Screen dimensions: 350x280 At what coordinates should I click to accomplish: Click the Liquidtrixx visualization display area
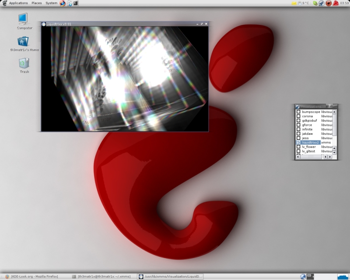pyautogui.click(x=125, y=79)
